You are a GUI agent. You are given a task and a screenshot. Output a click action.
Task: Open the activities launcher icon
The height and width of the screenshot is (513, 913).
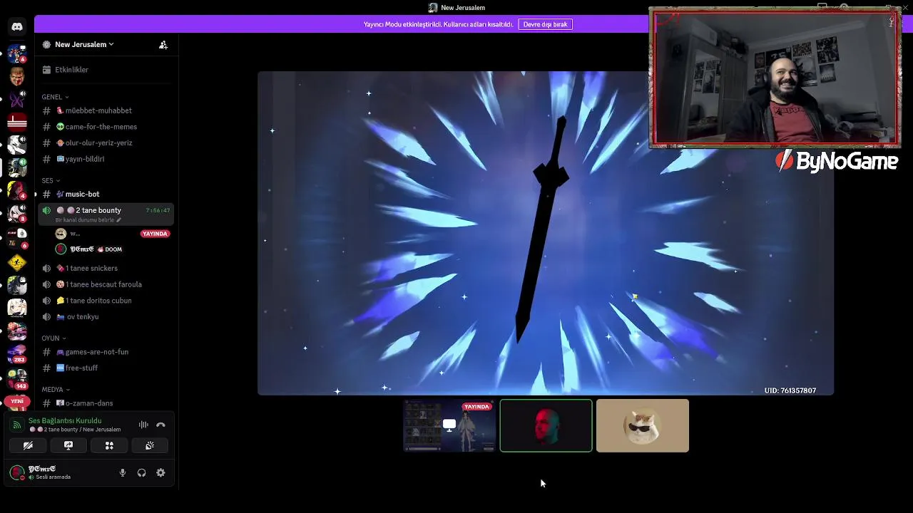109,445
